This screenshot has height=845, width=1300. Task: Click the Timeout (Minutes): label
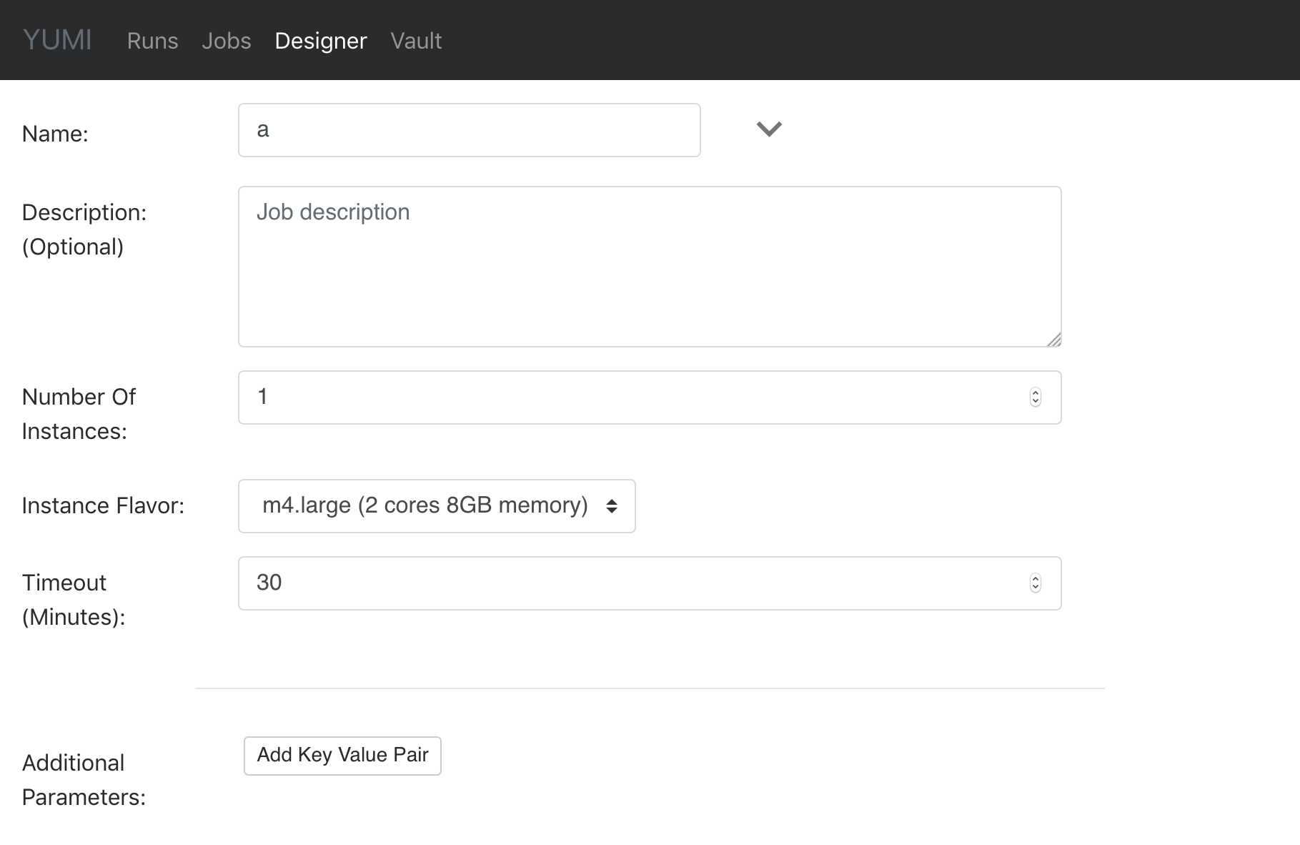[x=74, y=600]
